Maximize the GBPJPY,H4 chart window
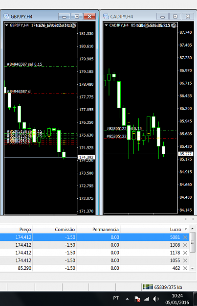The width and height of the screenshot is (197, 306). 77,17
